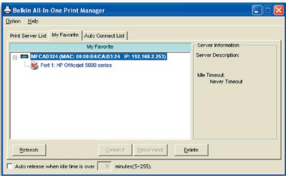Select the My Favorite tab
286x176 pixels.
(65, 35)
